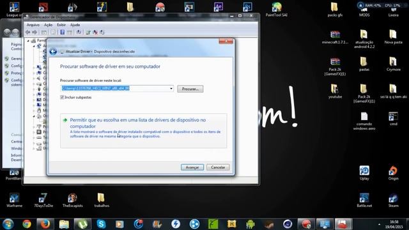
Task: Toggle console tree icon in Device Manager toolbar
Action: pos(44,33)
